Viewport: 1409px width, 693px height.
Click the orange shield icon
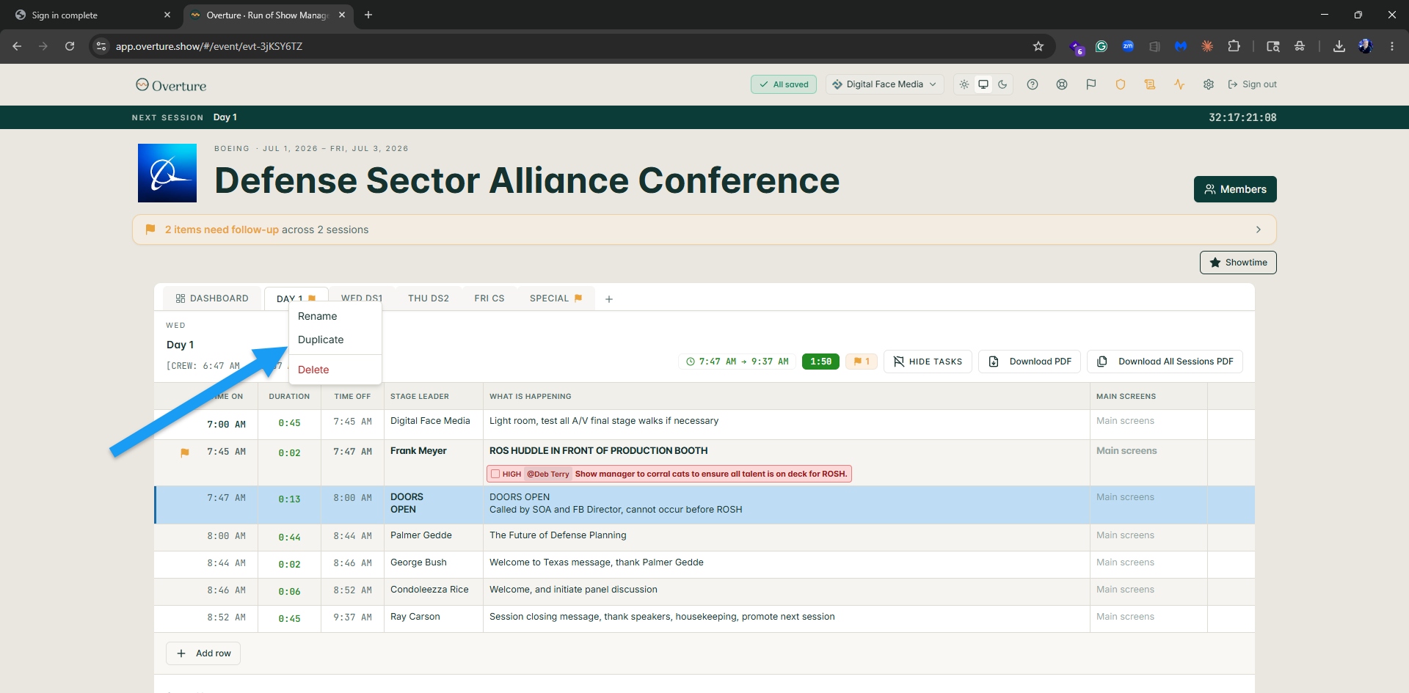[1121, 84]
